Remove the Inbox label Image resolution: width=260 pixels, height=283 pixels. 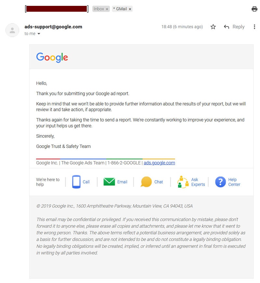tap(107, 9)
